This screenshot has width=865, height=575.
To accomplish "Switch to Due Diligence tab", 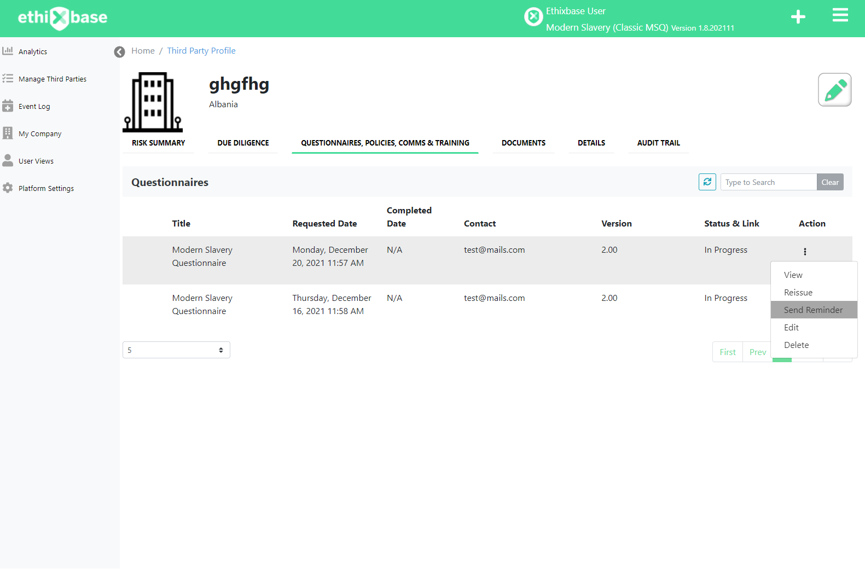I will (x=243, y=143).
